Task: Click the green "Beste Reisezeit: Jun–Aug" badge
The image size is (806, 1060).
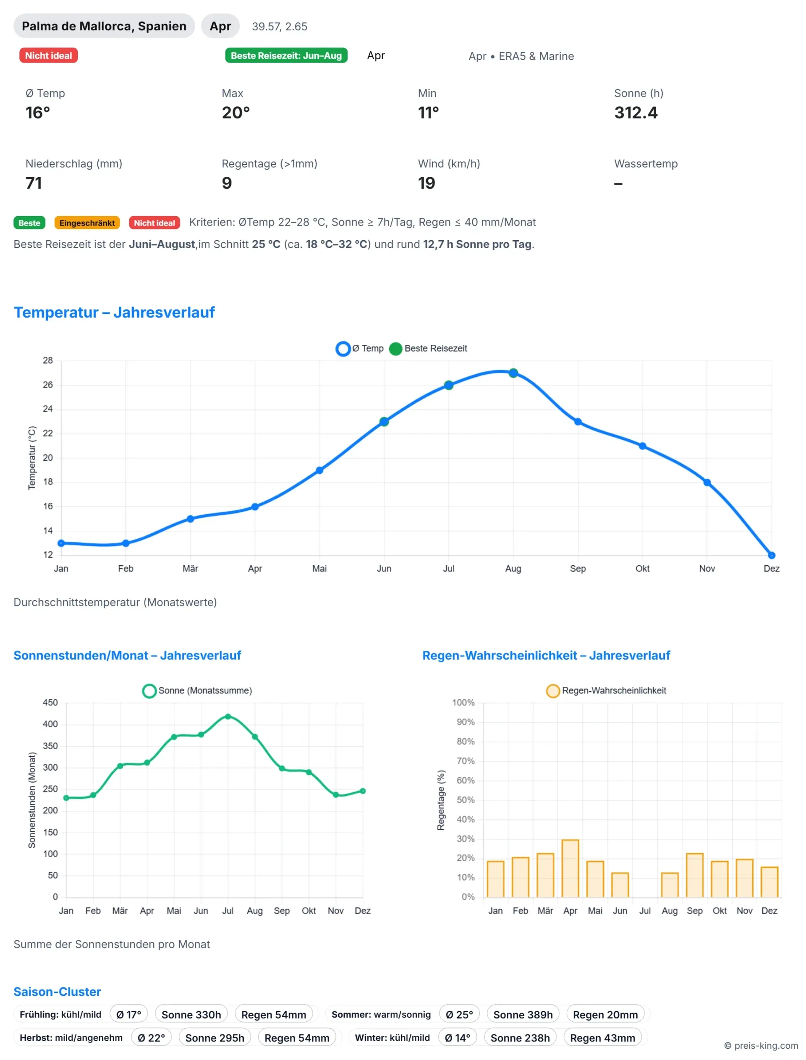Action: [x=286, y=56]
